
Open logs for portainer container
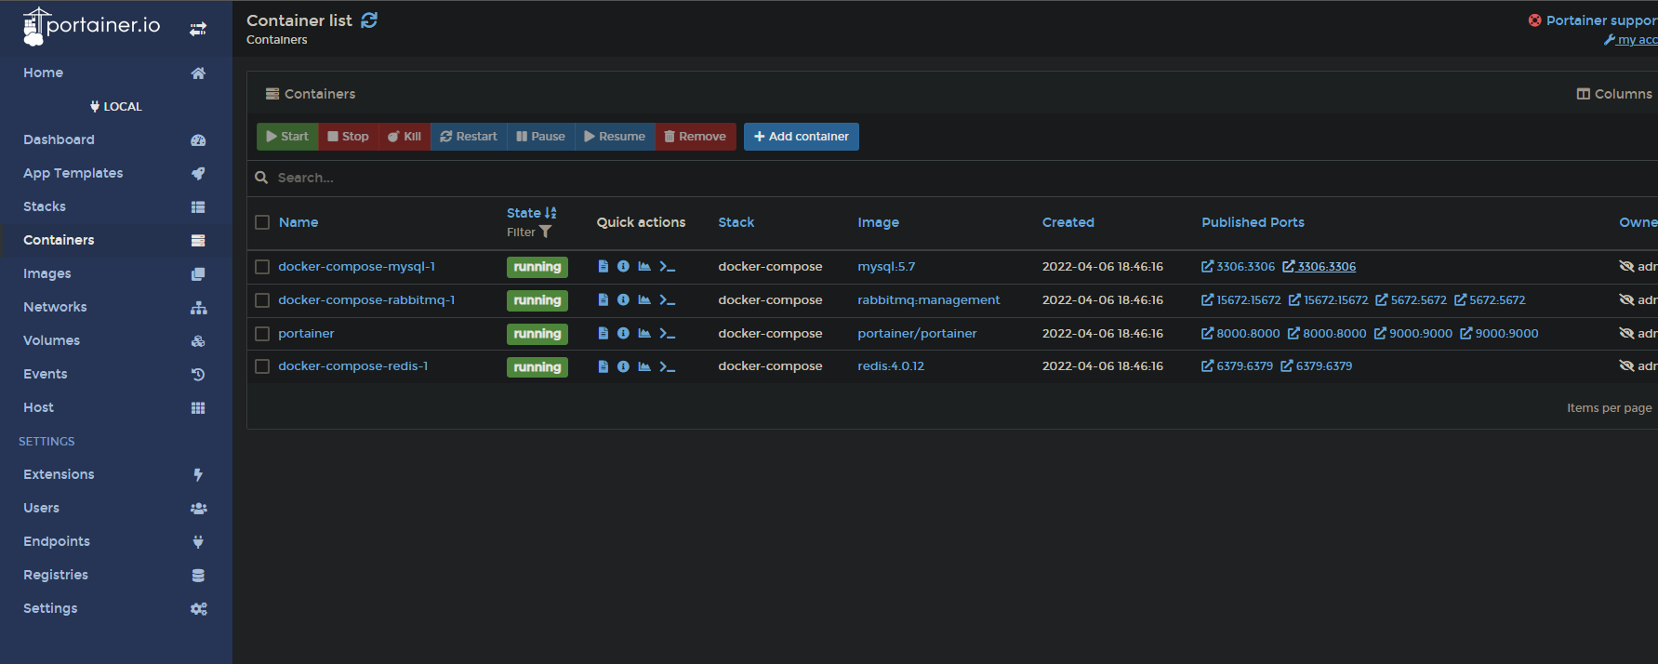click(x=603, y=334)
